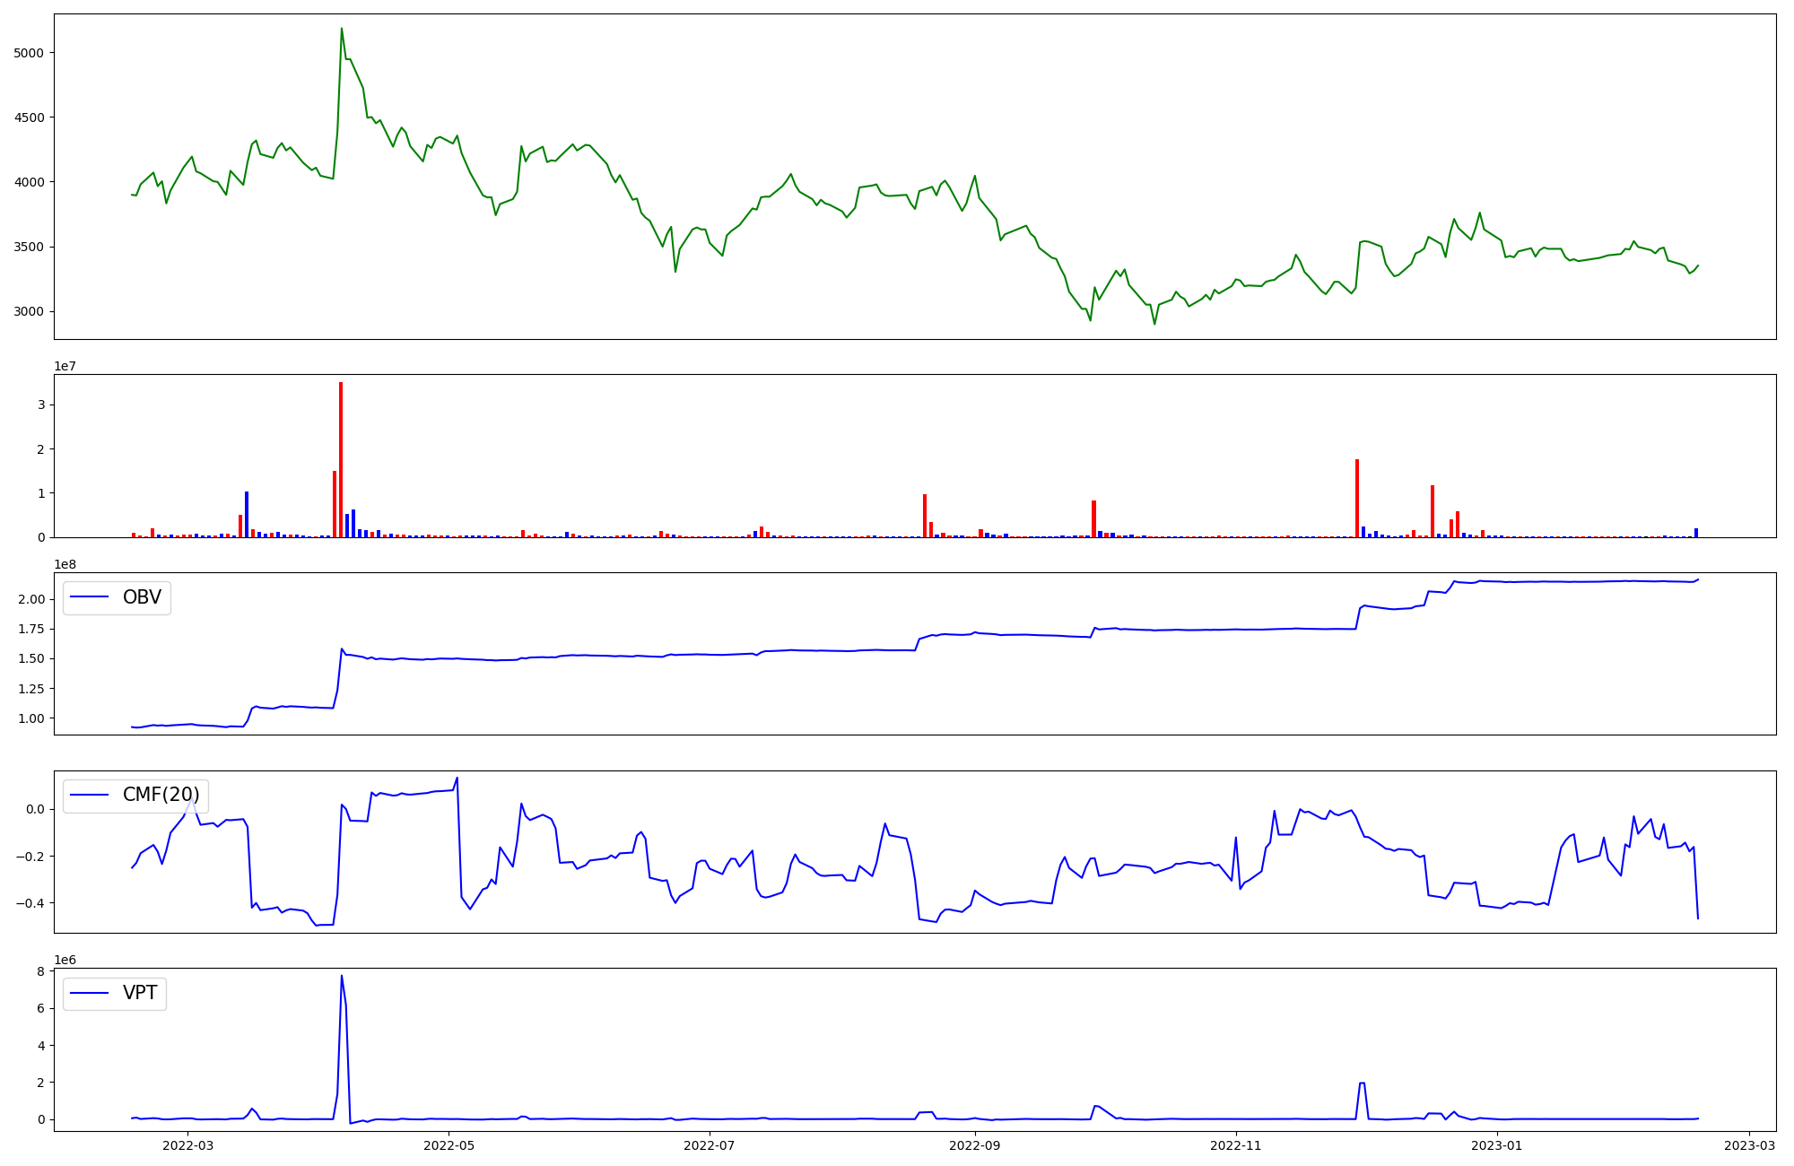Click the blue OBV legend line sample
The height and width of the screenshot is (1166, 1794).
tap(90, 597)
